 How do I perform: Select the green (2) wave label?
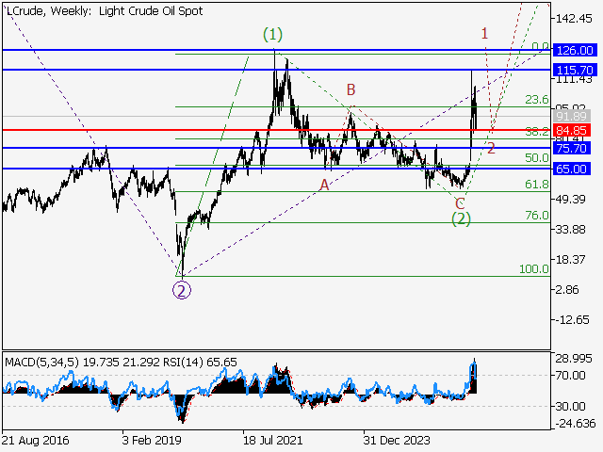(x=461, y=218)
